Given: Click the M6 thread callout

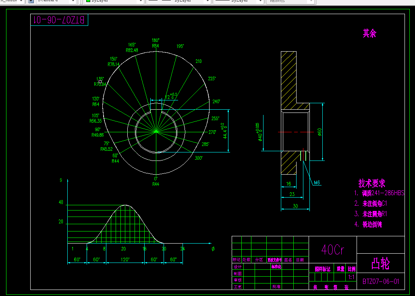Looking at the screenshot, I should point(317,183).
